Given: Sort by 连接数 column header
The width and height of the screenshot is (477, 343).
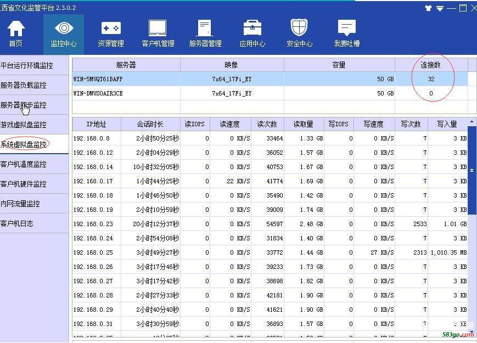Looking at the screenshot, I should click(431, 65).
